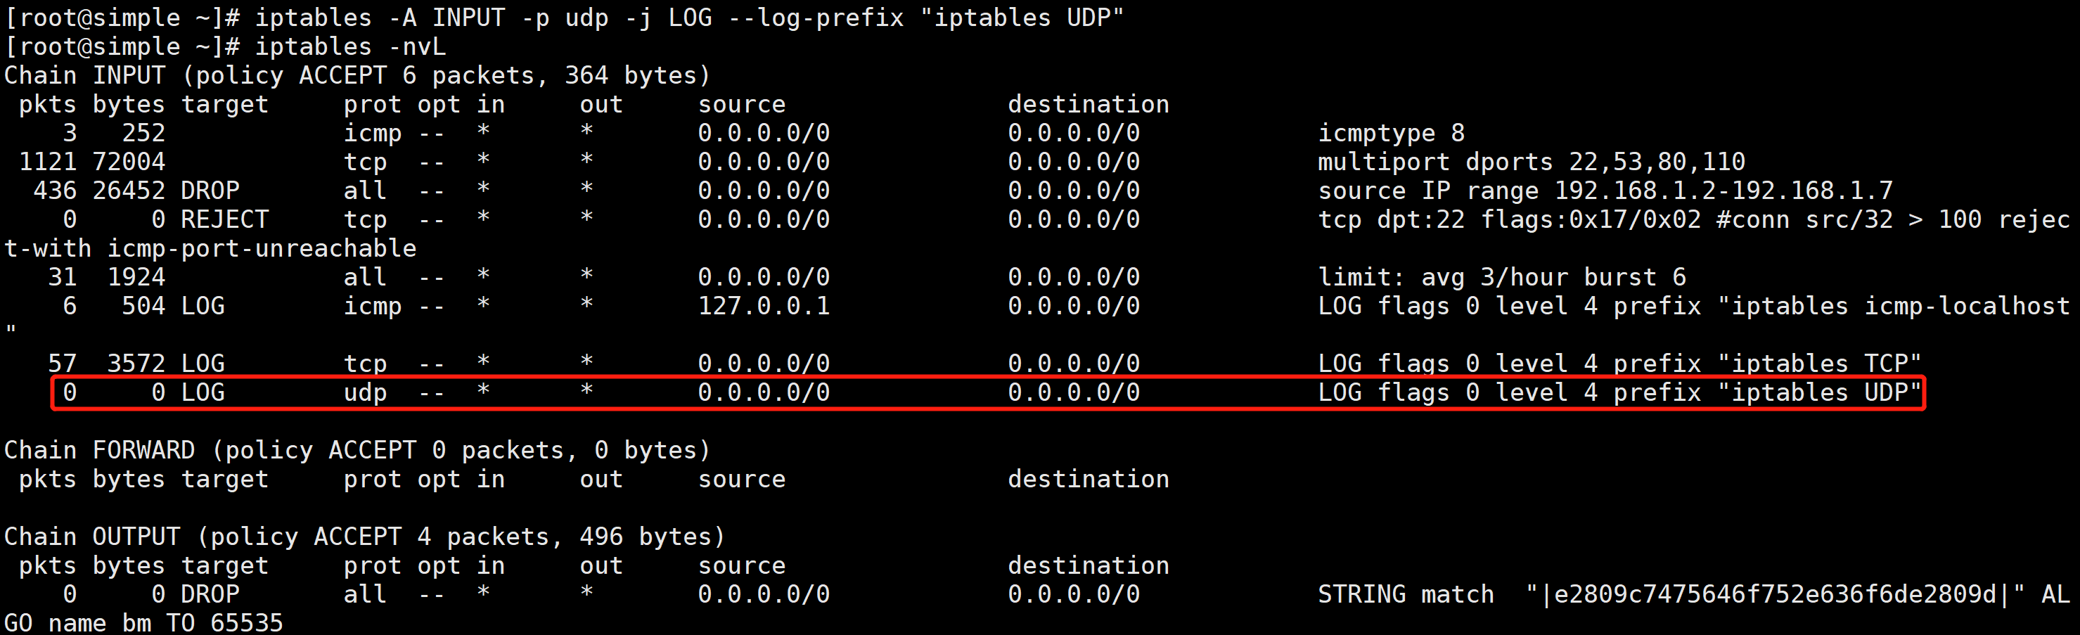Screen dimensions: 2080x635
Task: Click 'iptables icmp-localhost' prefix text
Action: coord(1901,306)
